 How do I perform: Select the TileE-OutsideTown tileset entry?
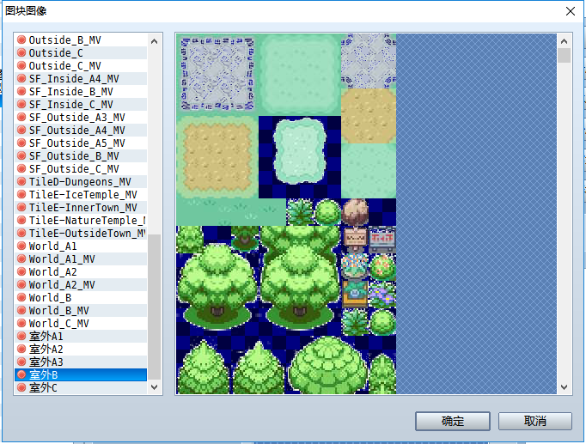81,233
